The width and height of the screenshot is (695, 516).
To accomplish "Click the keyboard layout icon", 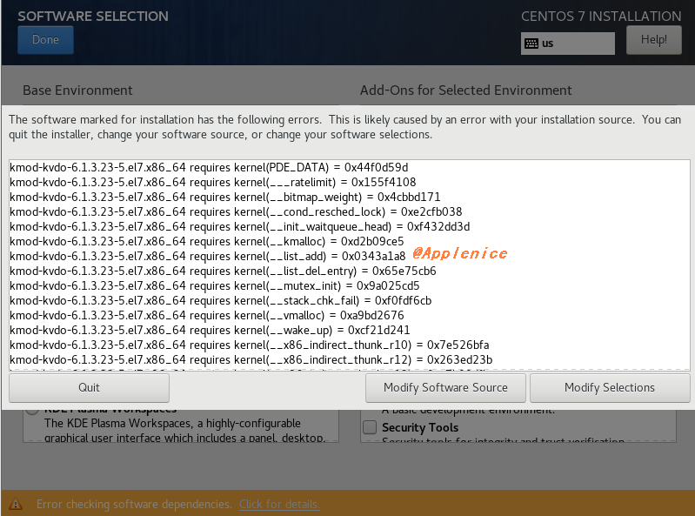I will 531,44.
